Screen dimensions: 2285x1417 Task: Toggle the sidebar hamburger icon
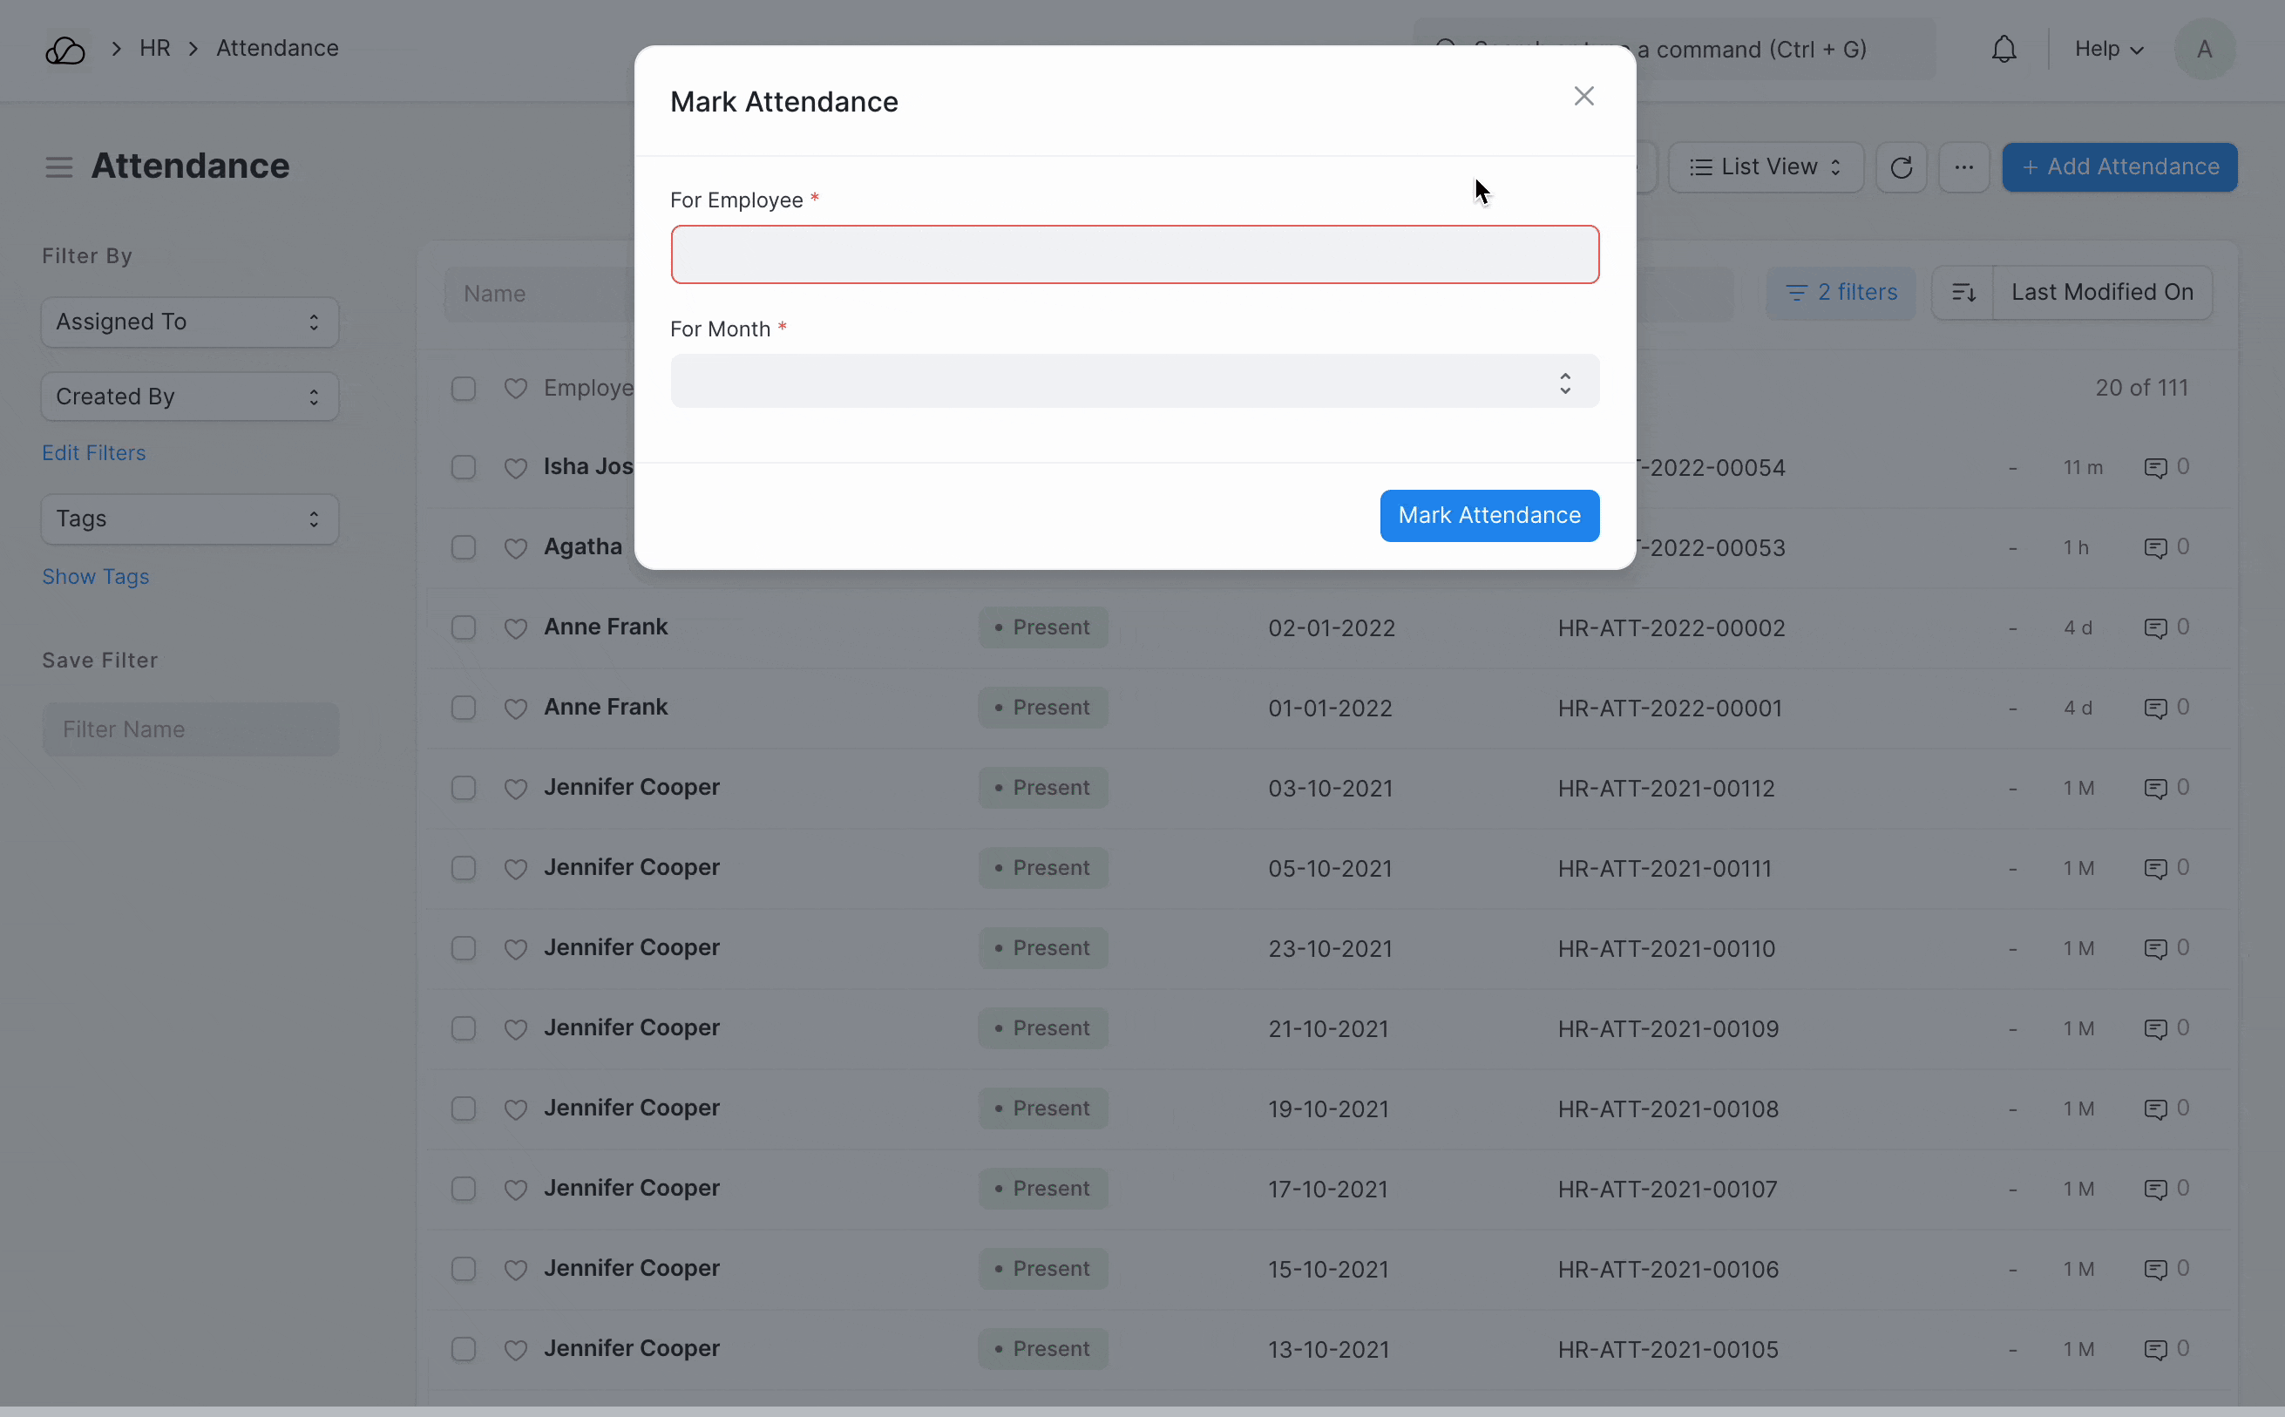pyautogui.click(x=59, y=167)
